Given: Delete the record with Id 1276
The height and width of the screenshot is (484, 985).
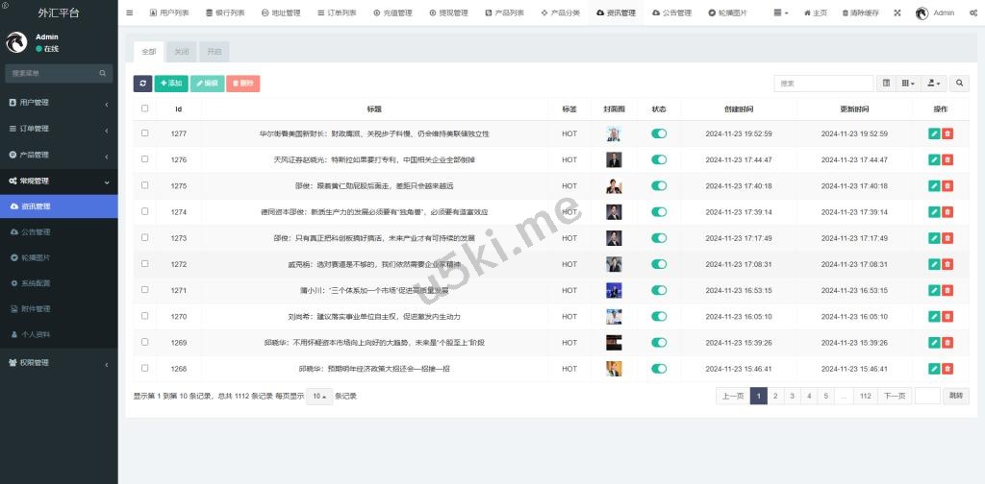Looking at the screenshot, I should point(947,159).
